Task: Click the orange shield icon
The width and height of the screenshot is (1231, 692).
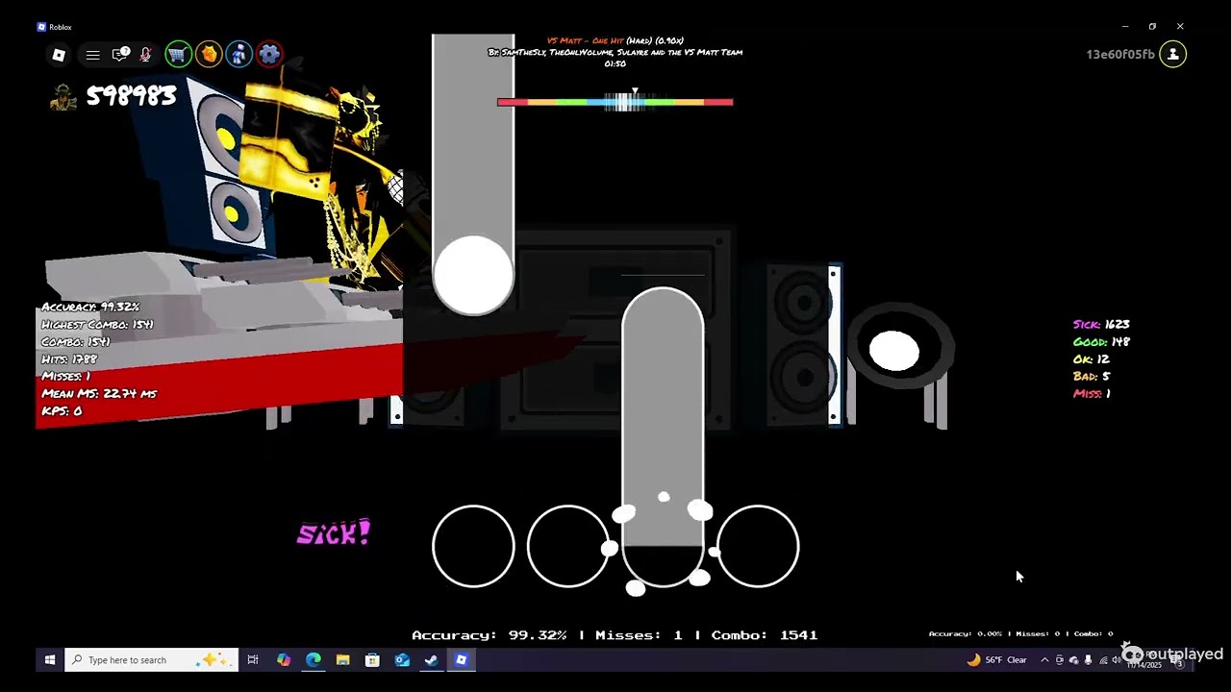Action: pyautogui.click(x=208, y=55)
